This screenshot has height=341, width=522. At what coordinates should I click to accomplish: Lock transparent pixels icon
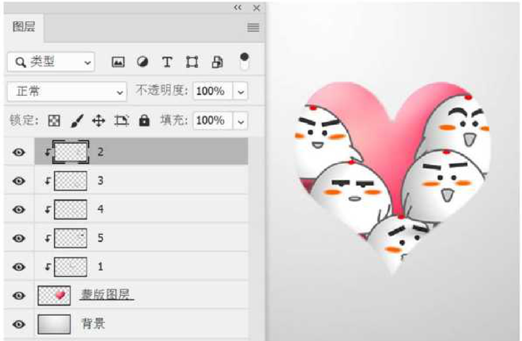pos(54,121)
